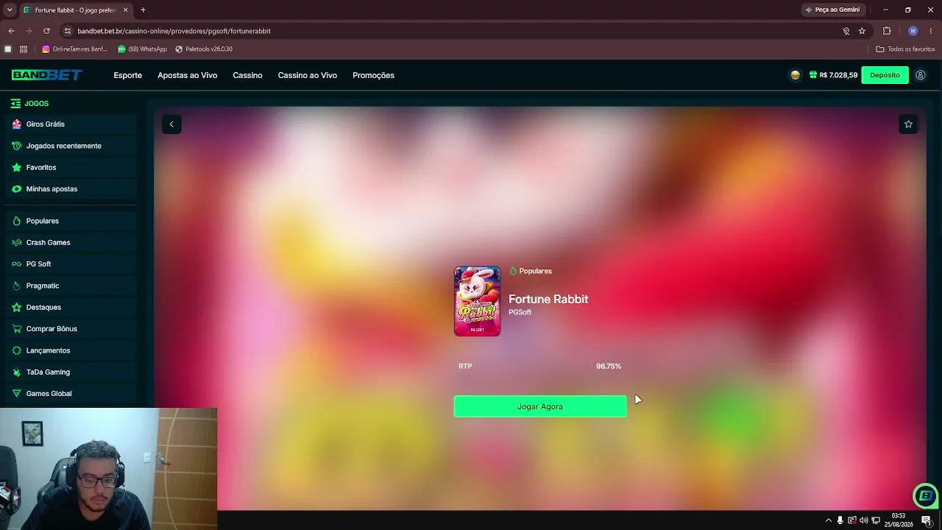Click the gold coin icon in header
Screen dimensions: 942x530
[x=795, y=75]
